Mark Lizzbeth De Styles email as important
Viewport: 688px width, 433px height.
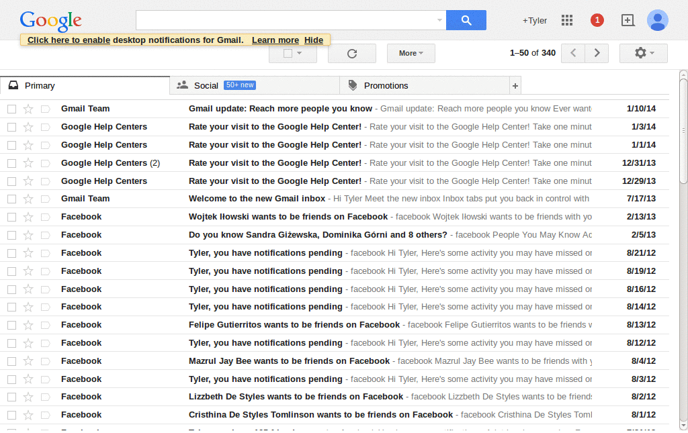(x=46, y=397)
